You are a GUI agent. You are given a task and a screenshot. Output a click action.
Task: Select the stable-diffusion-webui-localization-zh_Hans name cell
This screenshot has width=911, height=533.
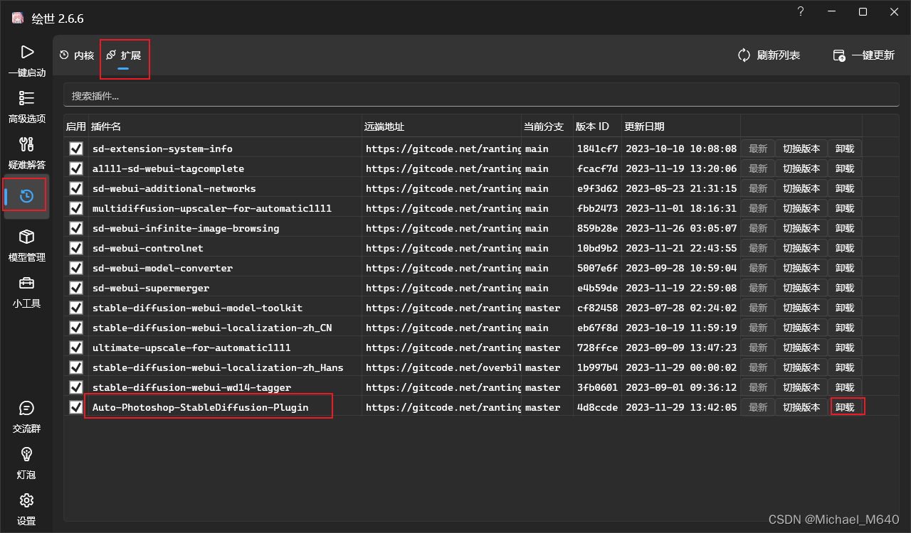click(225, 367)
